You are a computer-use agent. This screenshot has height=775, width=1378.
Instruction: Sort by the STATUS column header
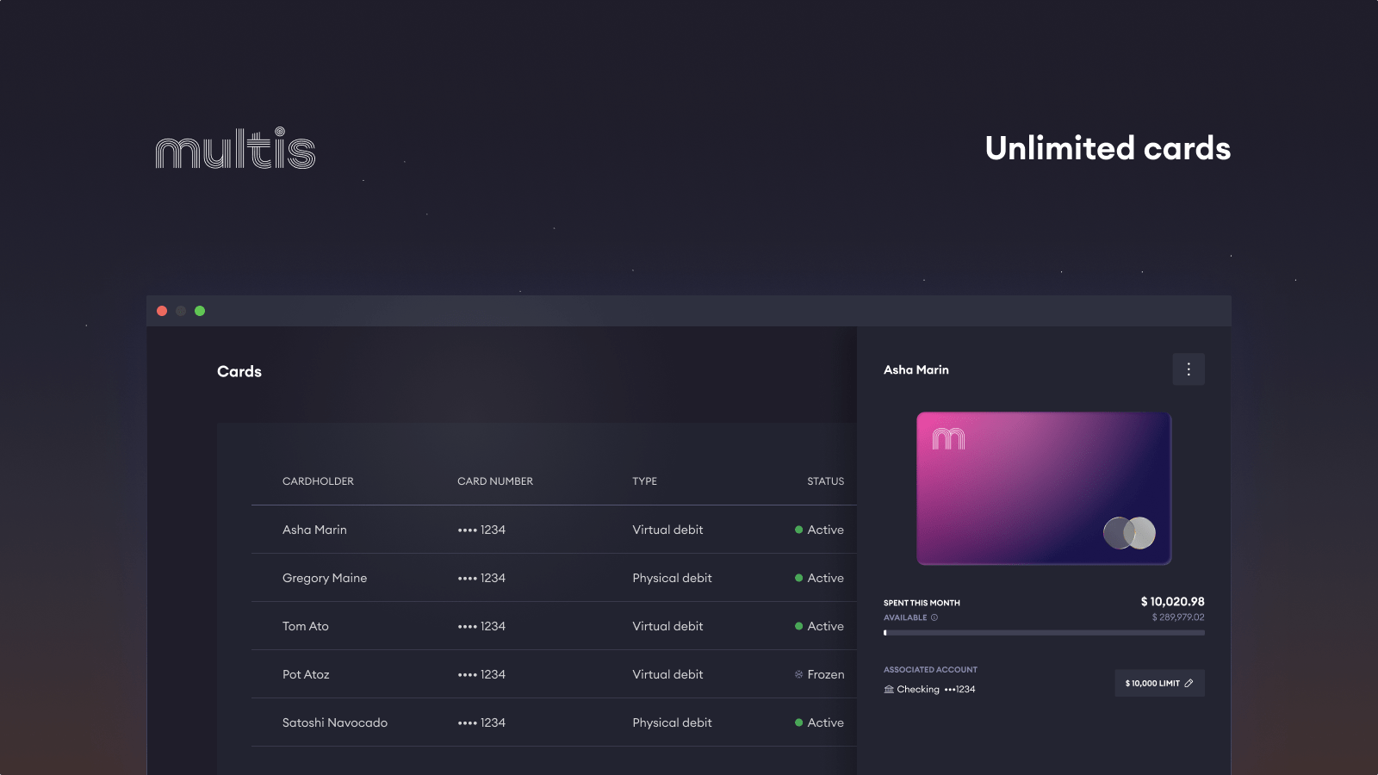click(824, 481)
